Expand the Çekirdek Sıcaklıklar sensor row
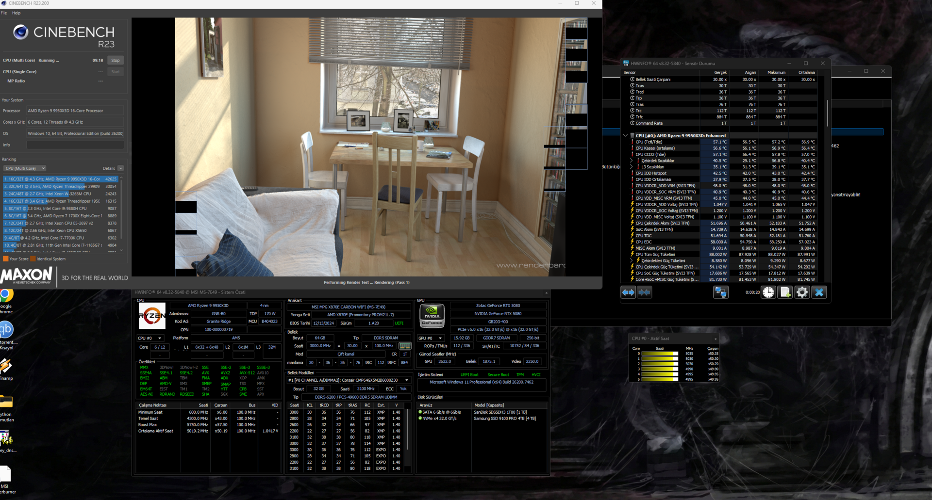Image resolution: width=932 pixels, height=500 pixels. pyautogui.click(x=632, y=161)
